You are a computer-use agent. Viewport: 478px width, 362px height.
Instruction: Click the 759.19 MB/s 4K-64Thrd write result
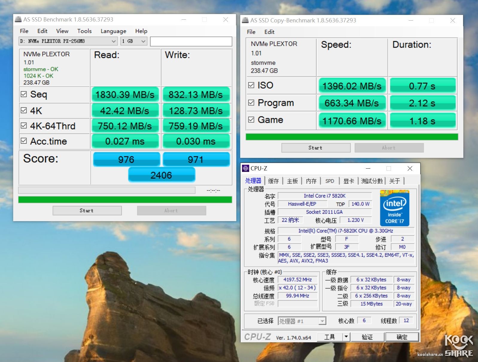point(196,126)
